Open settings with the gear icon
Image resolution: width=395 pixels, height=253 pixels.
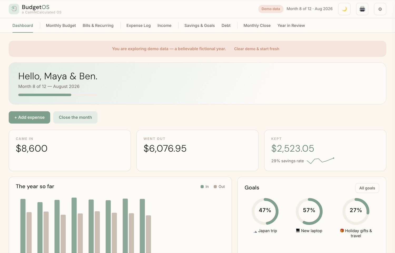pos(380,9)
